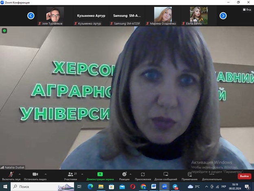Select Elena Sahno participant thumbnail
This screenshot has width=254, height=191.
[x=199, y=16]
